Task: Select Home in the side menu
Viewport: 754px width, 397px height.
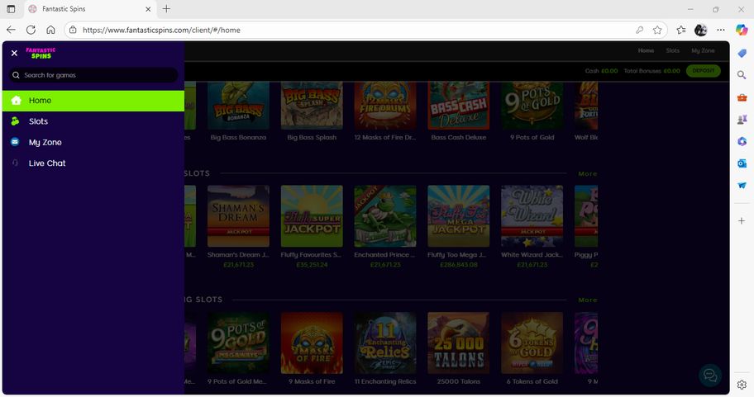Action: [x=93, y=101]
